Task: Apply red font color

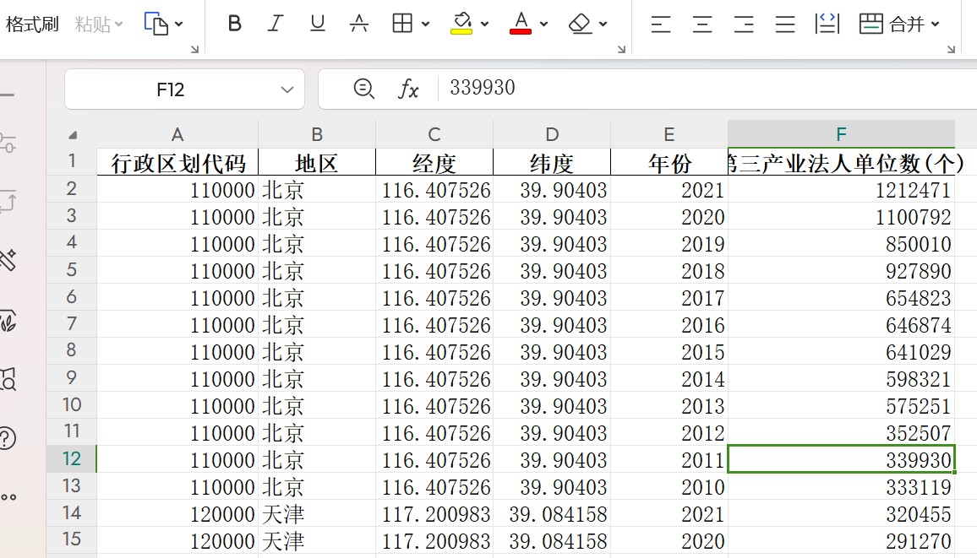Action: [x=521, y=24]
